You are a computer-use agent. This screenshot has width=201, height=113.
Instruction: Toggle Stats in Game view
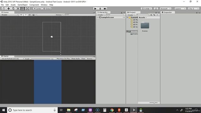click(83, 59)
